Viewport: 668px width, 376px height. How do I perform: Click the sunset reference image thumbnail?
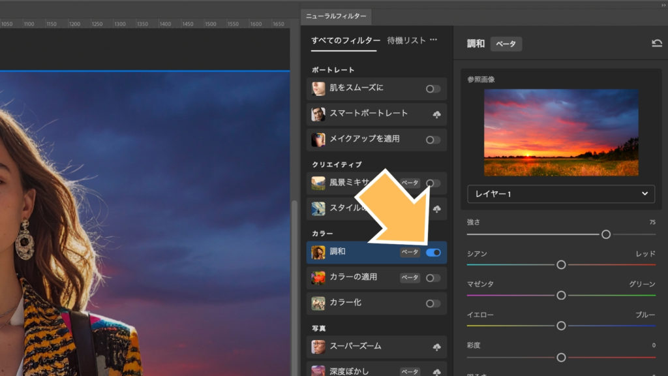(x=561, y=133)
